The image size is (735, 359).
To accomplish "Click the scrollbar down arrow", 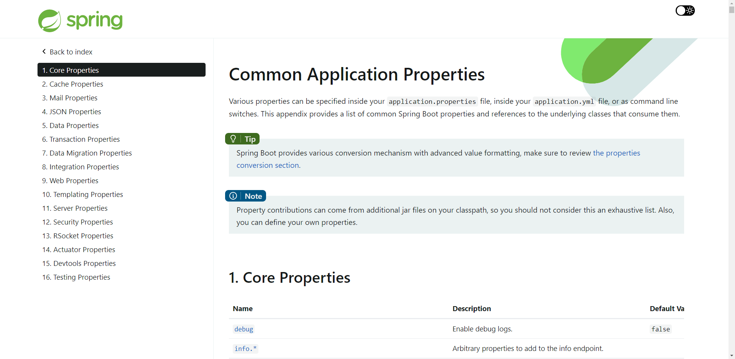I will (732, 356).
